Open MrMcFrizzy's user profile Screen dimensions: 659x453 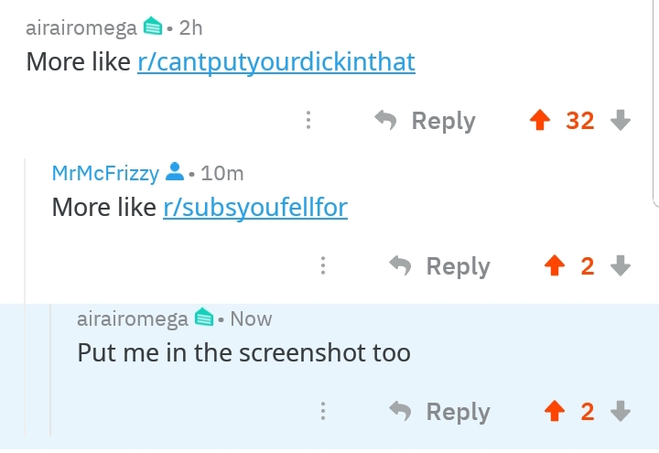105,173
